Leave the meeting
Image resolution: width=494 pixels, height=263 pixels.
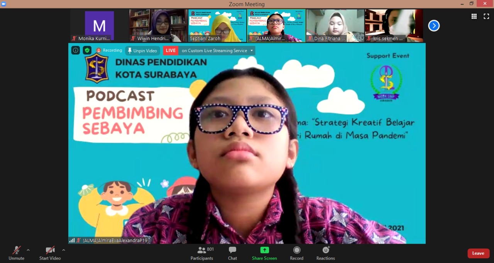[x=479, y=253]
